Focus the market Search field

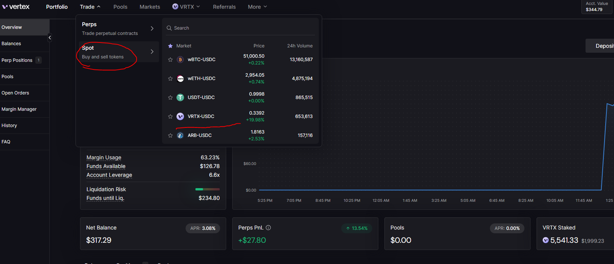(x=240, y=28)
